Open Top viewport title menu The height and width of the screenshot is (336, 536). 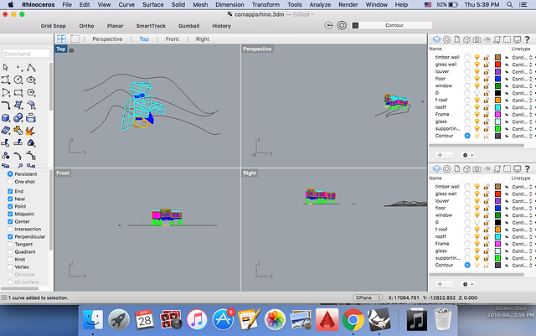61,49
